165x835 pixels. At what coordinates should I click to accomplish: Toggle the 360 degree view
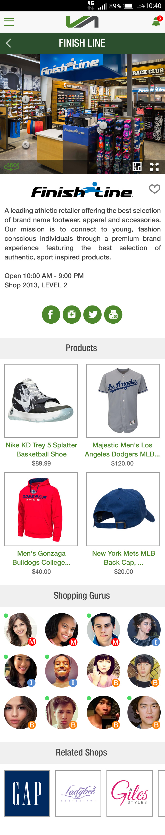click(12, 166)
